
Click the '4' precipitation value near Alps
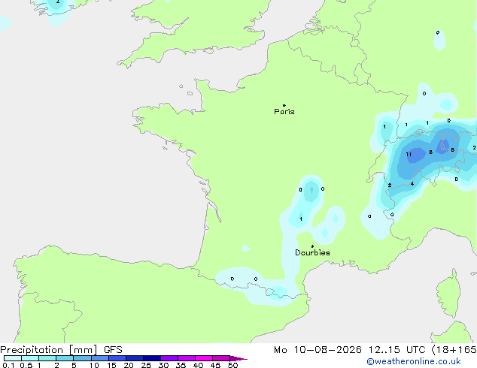(412, 184)
